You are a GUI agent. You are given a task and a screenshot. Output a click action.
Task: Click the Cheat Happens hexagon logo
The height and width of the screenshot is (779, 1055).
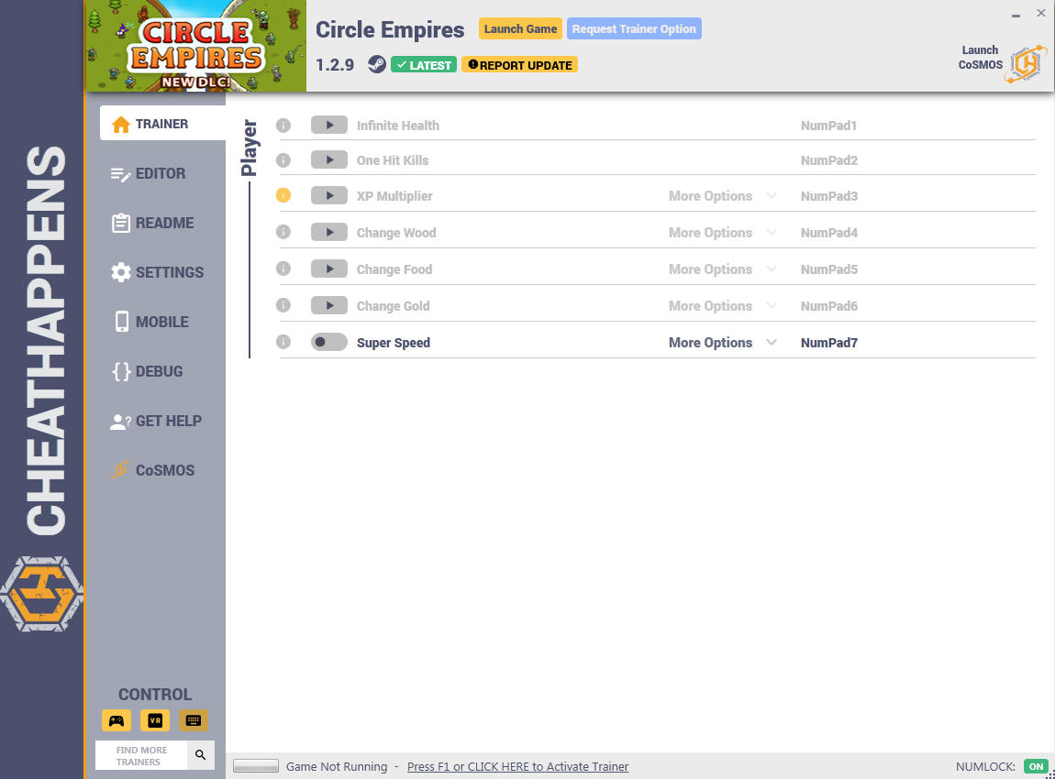coord(41,594)
